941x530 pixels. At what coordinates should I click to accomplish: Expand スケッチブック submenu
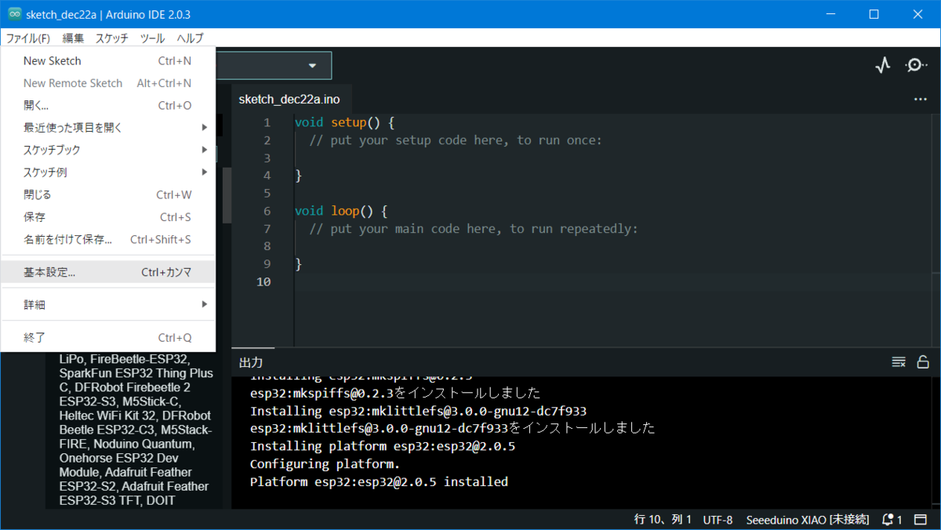tap(108, 150)
